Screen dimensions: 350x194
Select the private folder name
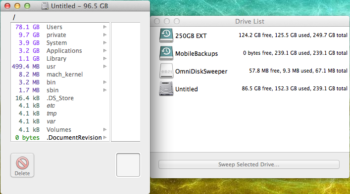[56, 35]
